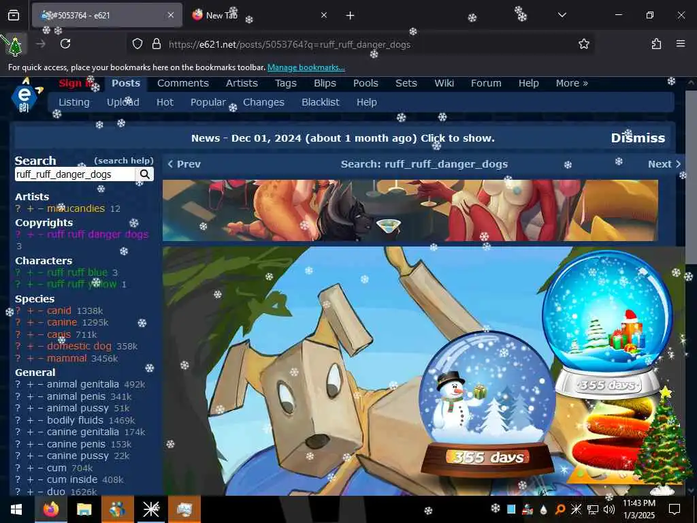Click the taskbar clock showing 11:43 PM
The height and width of the screenshot is (523, 697).
tap(638, 509)
